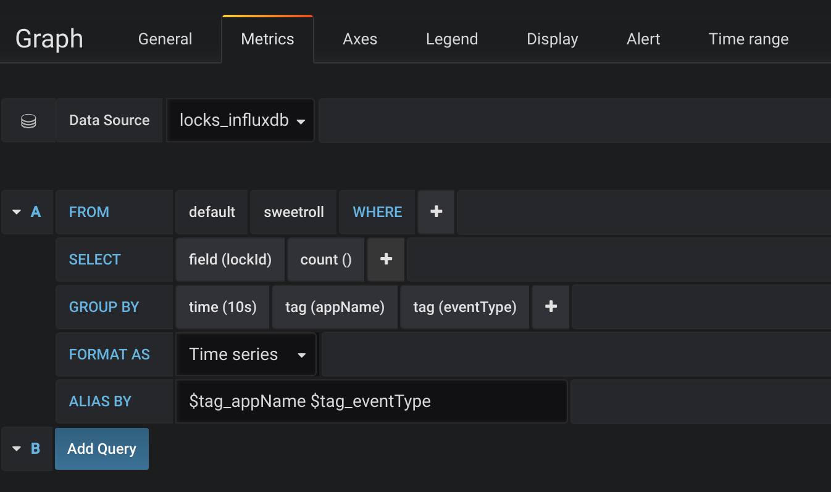
Task: Add a GROUP BY clause with plus button
Action: 551,307
